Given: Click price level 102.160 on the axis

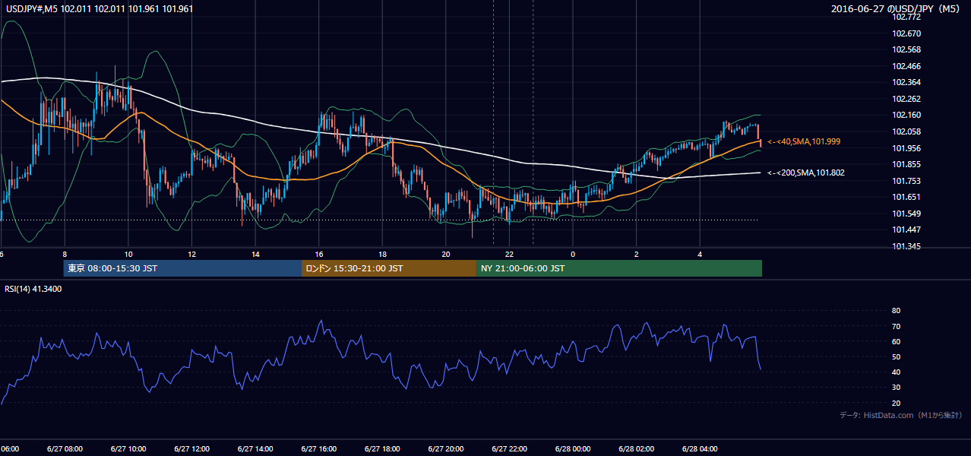Looking at the screenshot, I should pos(906,115).
